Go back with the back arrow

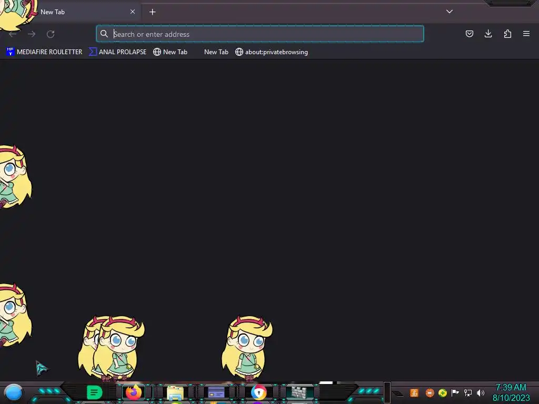[13, 34]
